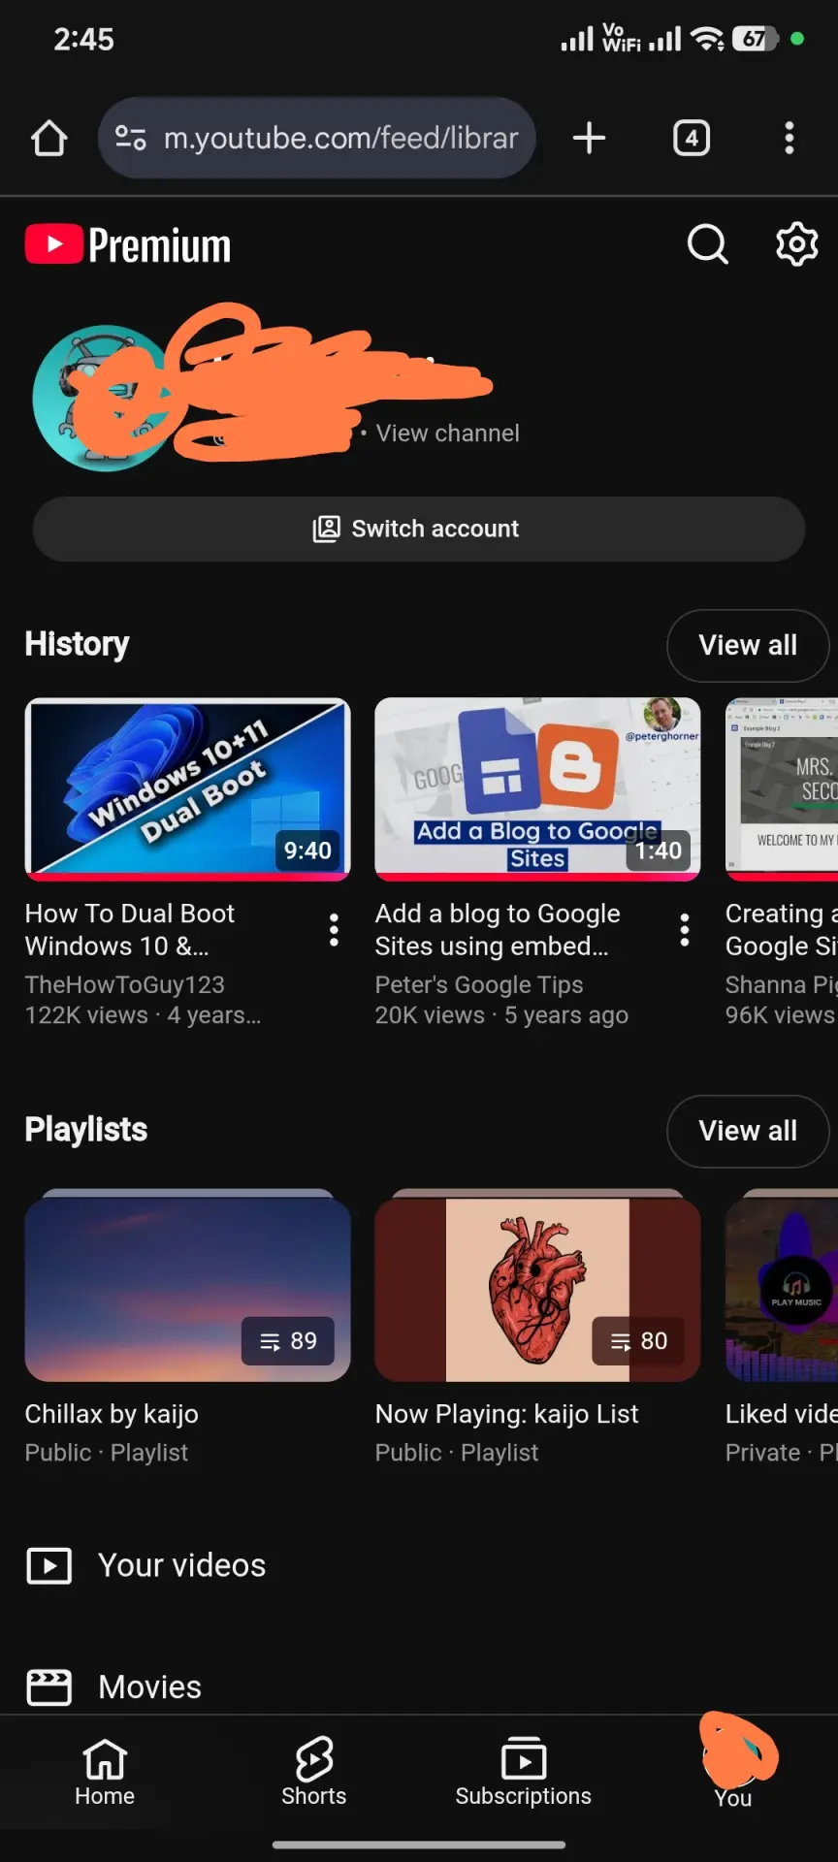Tap the History section heading
Image resolution: width=838 pixels, height=1862 pixels.
click(77, 644)
